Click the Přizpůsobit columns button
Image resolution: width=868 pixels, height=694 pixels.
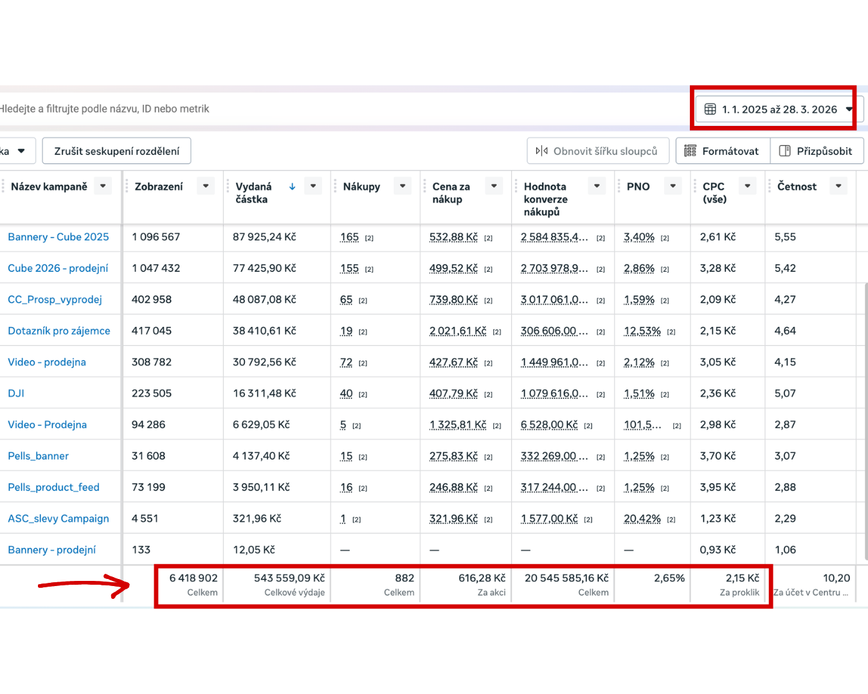pyautogui.click(x=817, y=151)
